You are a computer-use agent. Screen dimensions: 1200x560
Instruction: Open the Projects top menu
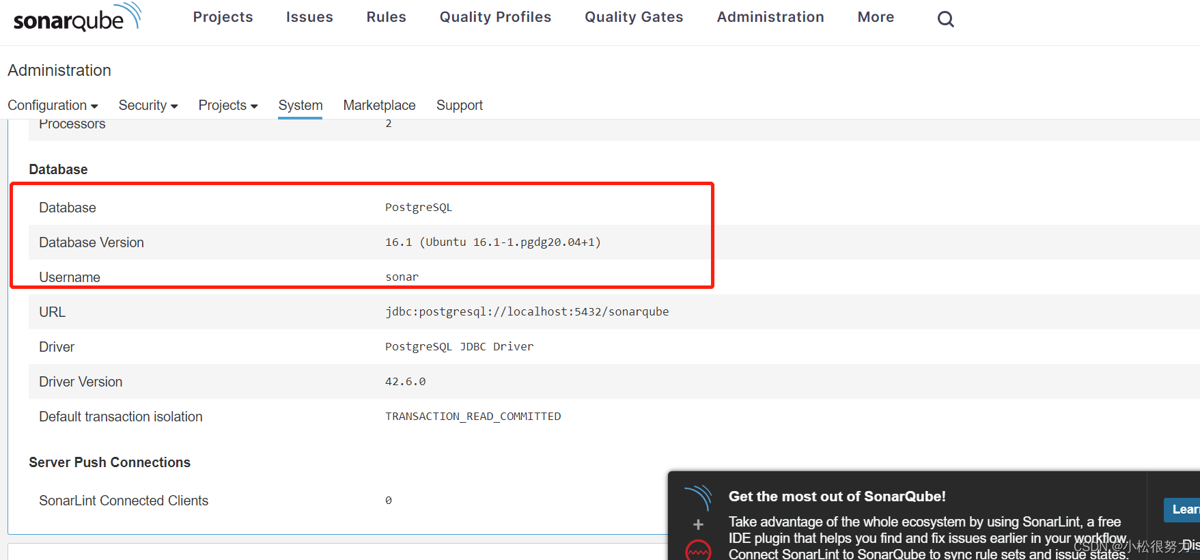(x=223, y=17)
